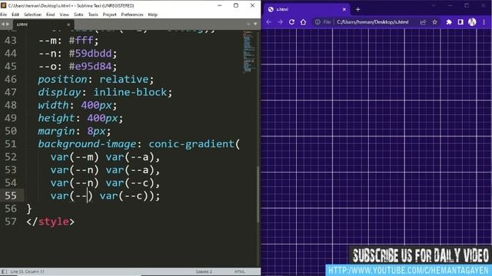This screenshot has height=276, width=492.
Task: Open the Edit menu in Sublime Text
Action: click(15, 15)
